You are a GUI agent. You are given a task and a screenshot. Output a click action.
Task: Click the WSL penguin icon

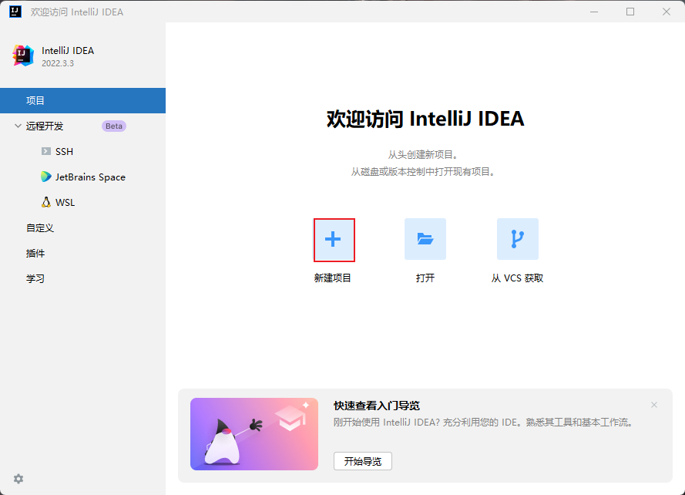pyautogui.click(x=46, y=202)
